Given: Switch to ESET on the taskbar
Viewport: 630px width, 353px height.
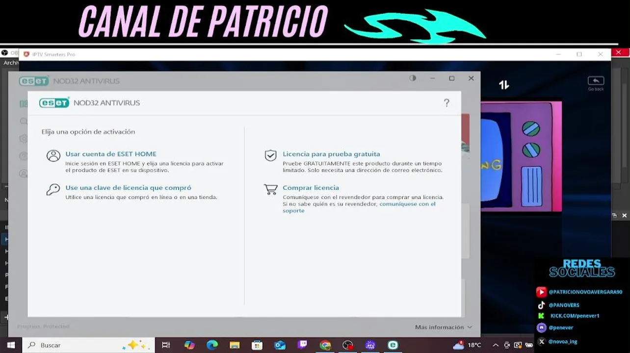Looking at the screenshot, I should click(x=393, y=345).
